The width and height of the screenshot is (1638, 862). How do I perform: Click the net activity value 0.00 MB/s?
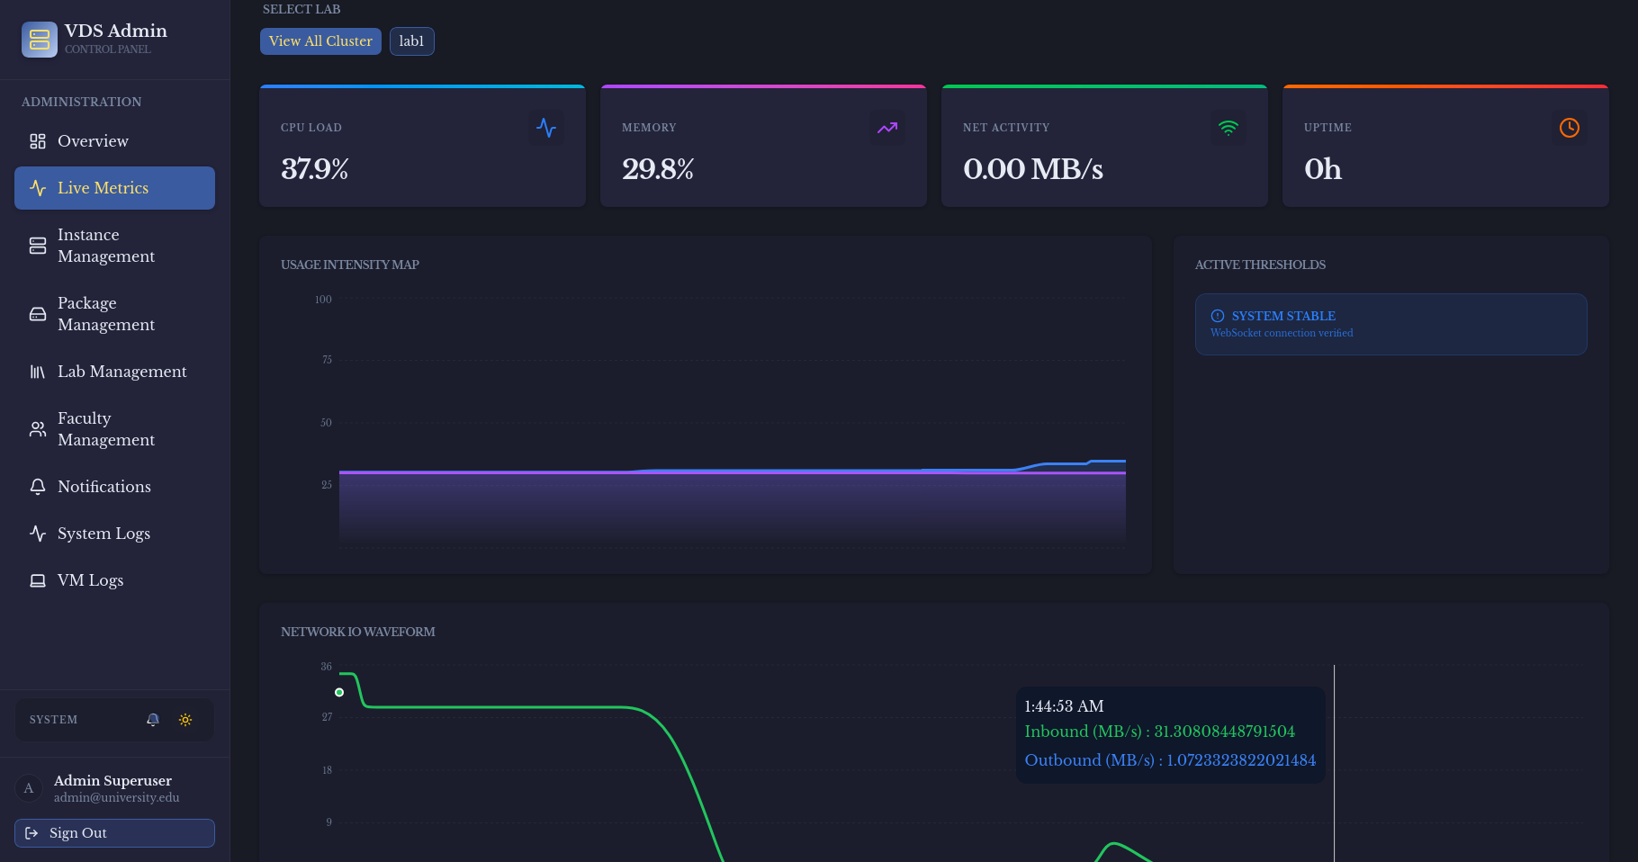click(x=1033, y=169)
